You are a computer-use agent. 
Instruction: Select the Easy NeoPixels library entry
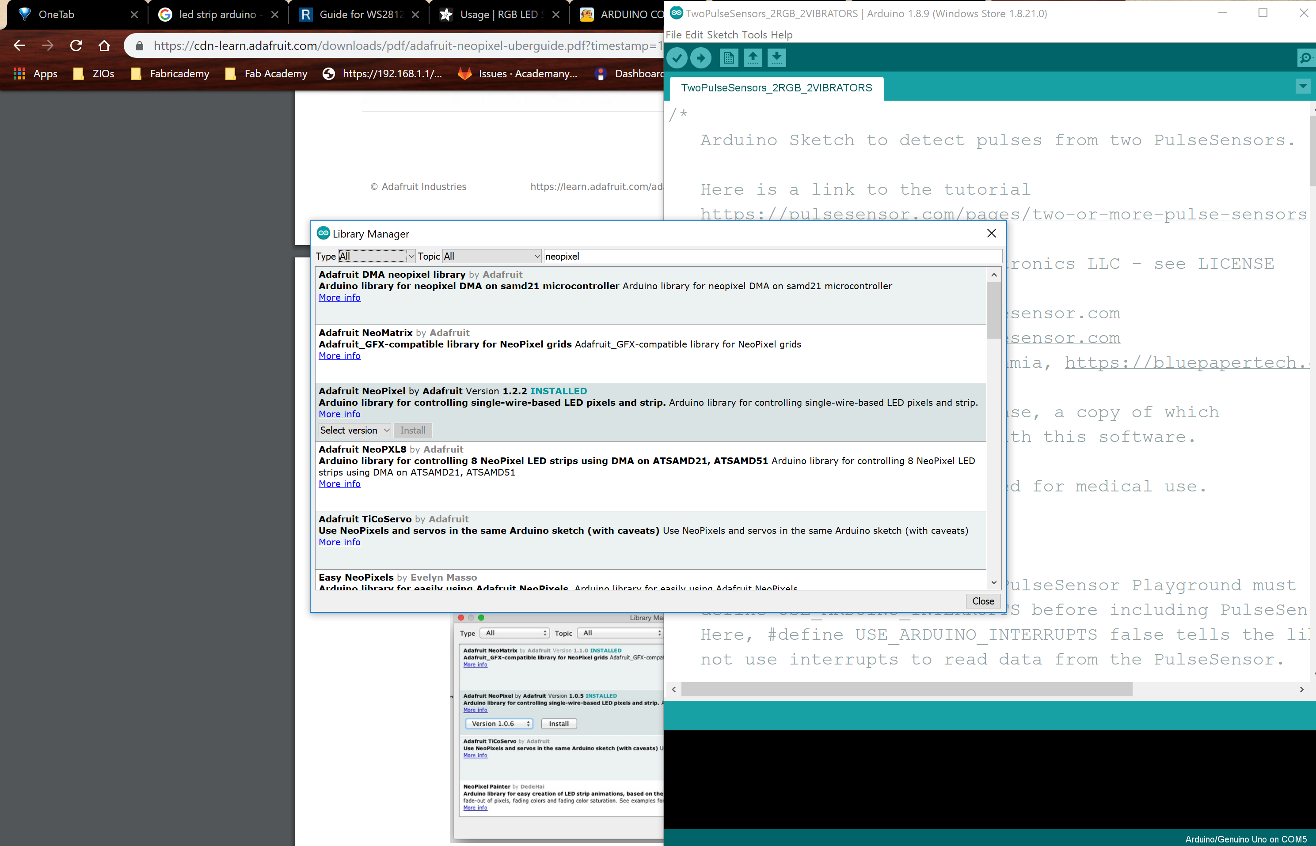click(x=651, y=580)
